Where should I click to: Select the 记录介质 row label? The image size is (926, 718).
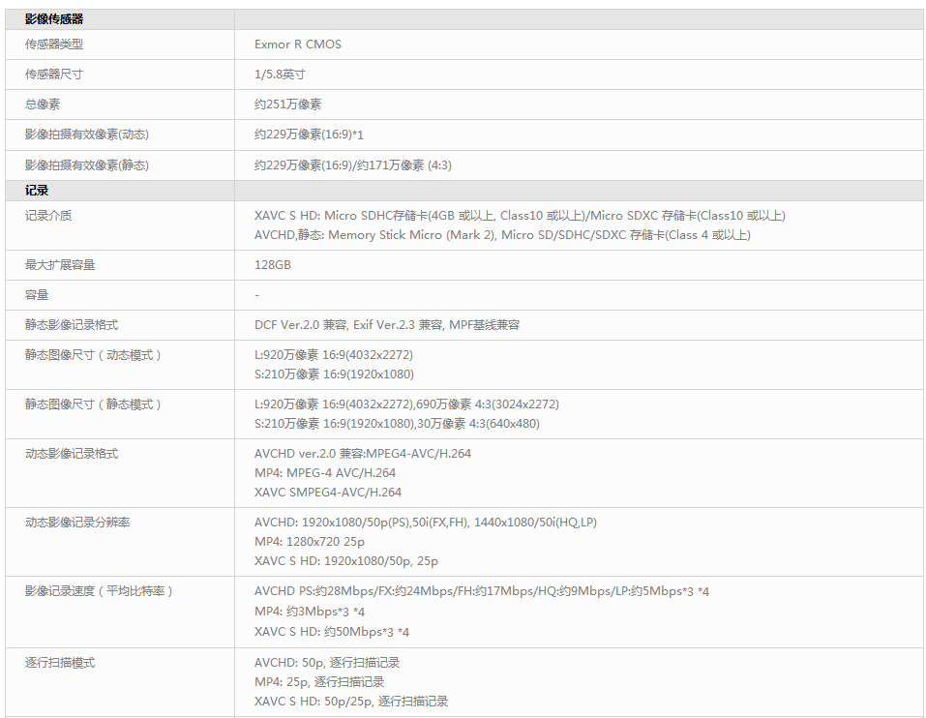(48, 216)
